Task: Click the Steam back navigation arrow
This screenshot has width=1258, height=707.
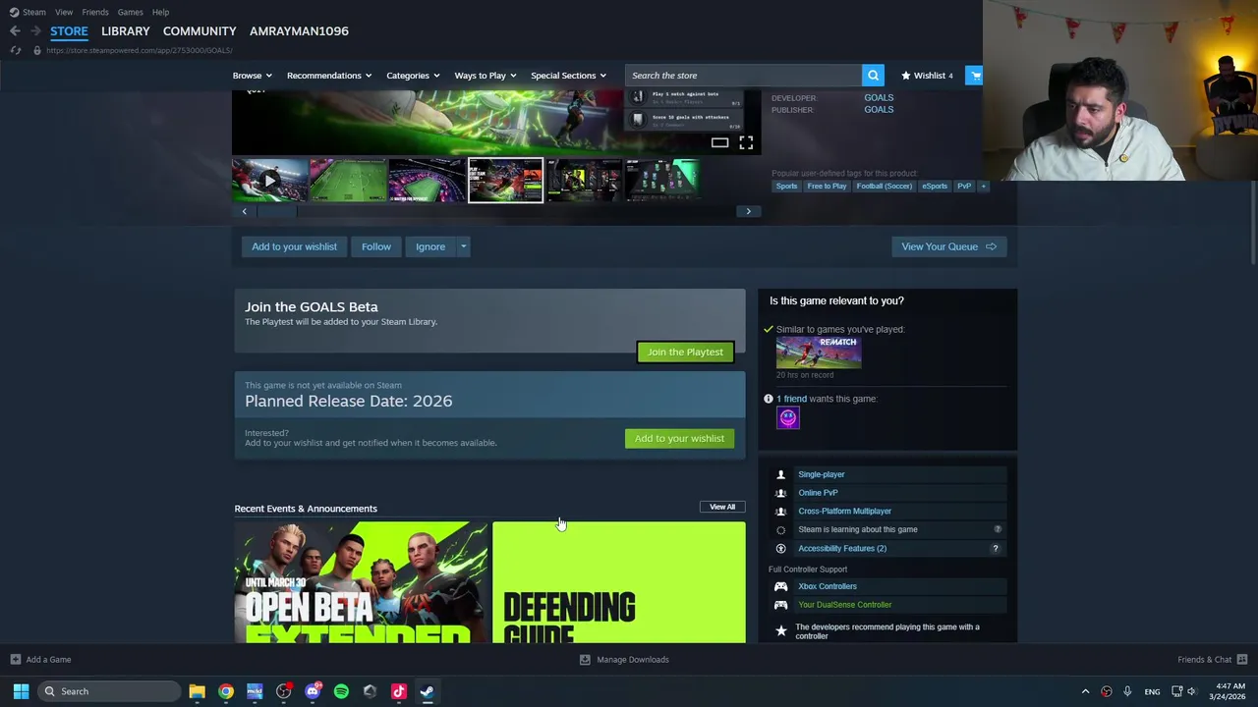Action: point(15,31)
